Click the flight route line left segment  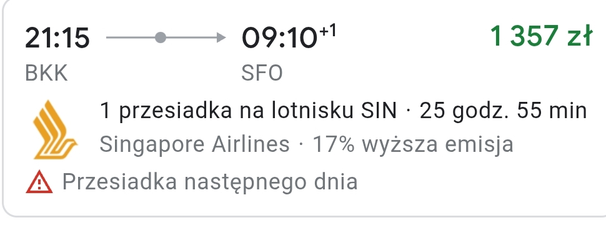pos(130,37)
